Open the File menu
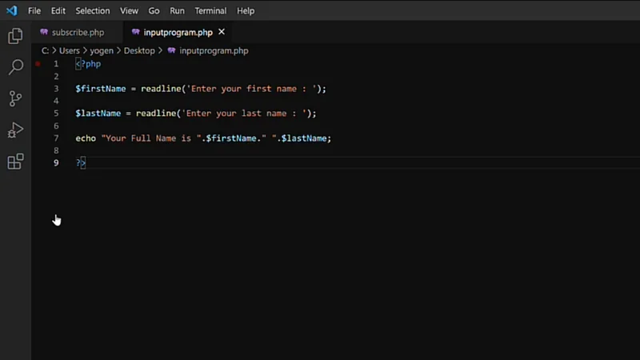Viewport: 640px width, 360px height. tap(34, 11)
